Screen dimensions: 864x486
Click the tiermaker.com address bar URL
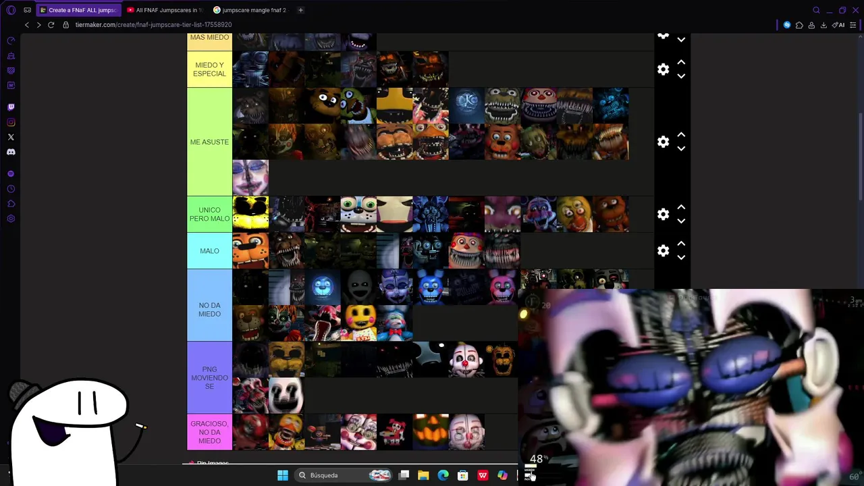coord(153,25)
